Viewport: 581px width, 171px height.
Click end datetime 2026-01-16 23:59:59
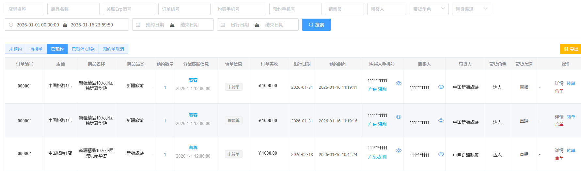[92, 25]
